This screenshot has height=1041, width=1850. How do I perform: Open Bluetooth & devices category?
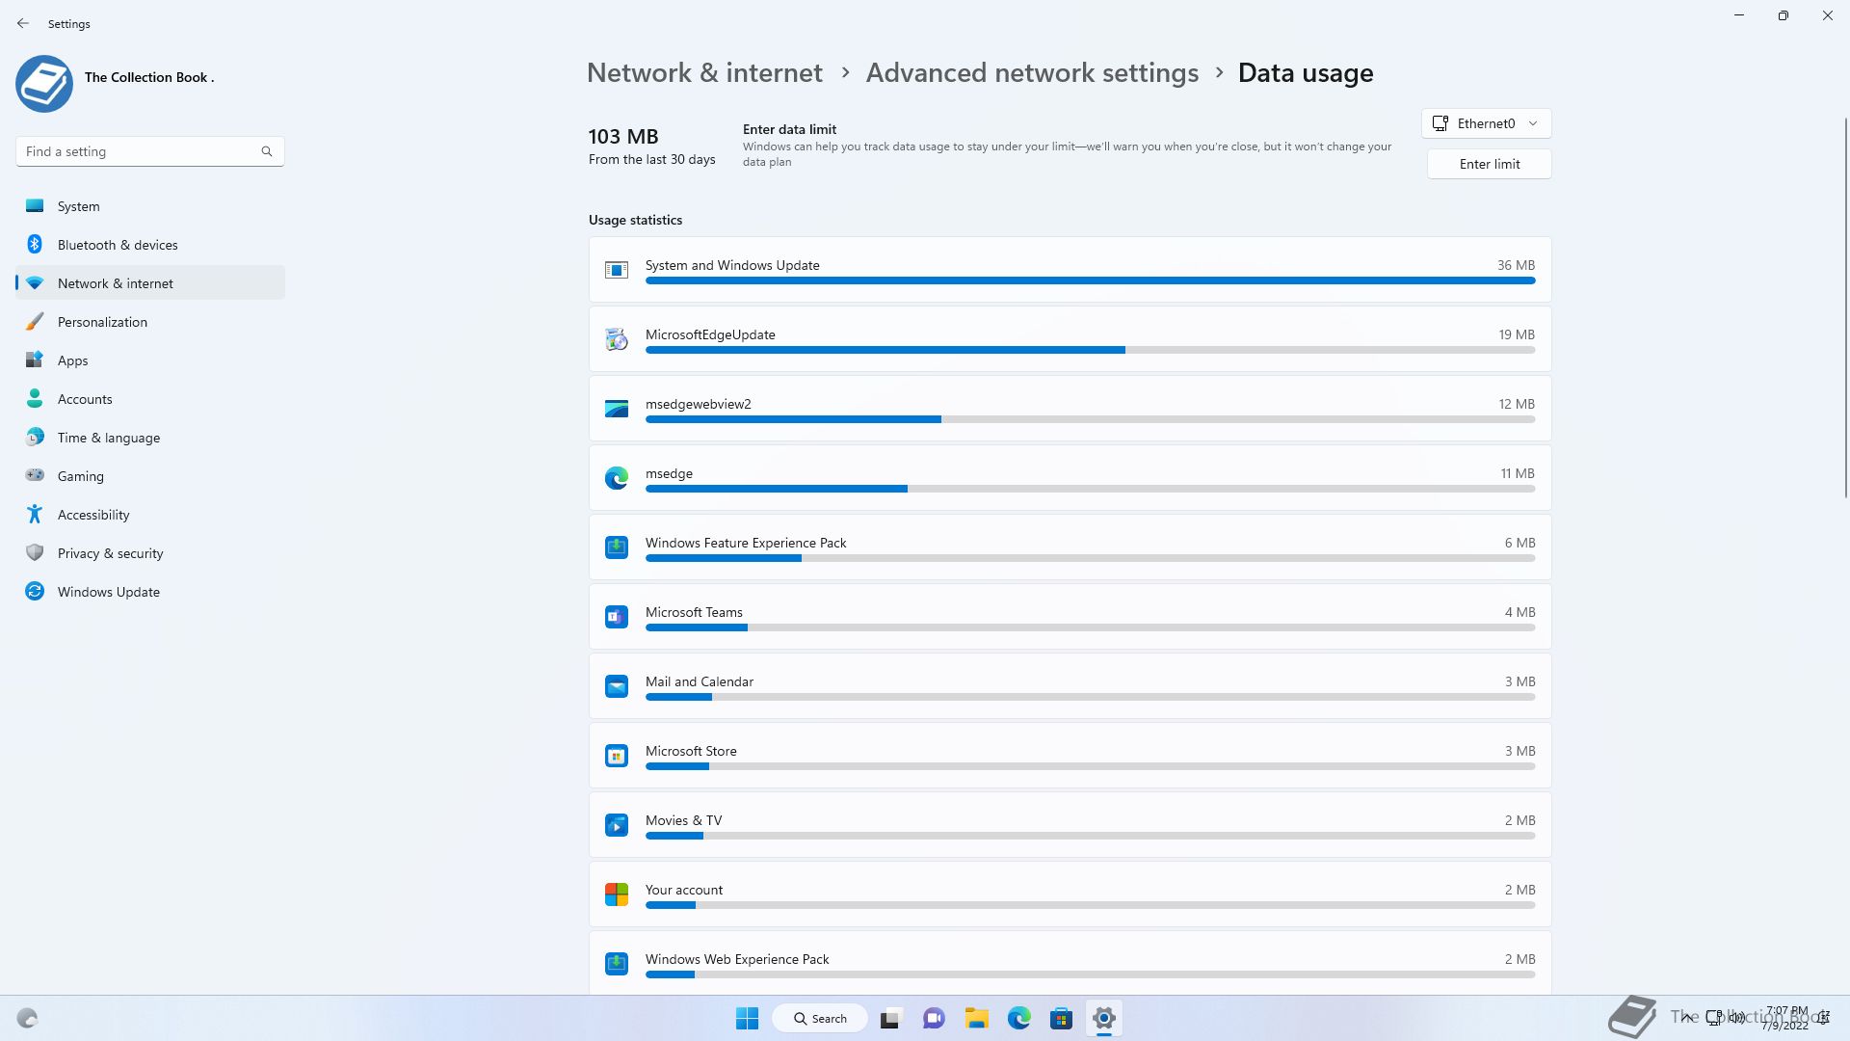(150, 245)
